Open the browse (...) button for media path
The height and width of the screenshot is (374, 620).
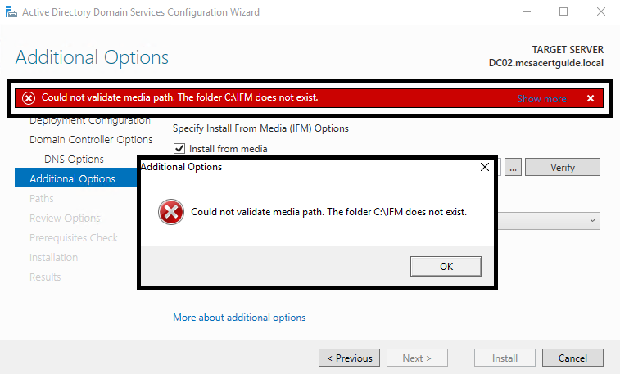513,168
